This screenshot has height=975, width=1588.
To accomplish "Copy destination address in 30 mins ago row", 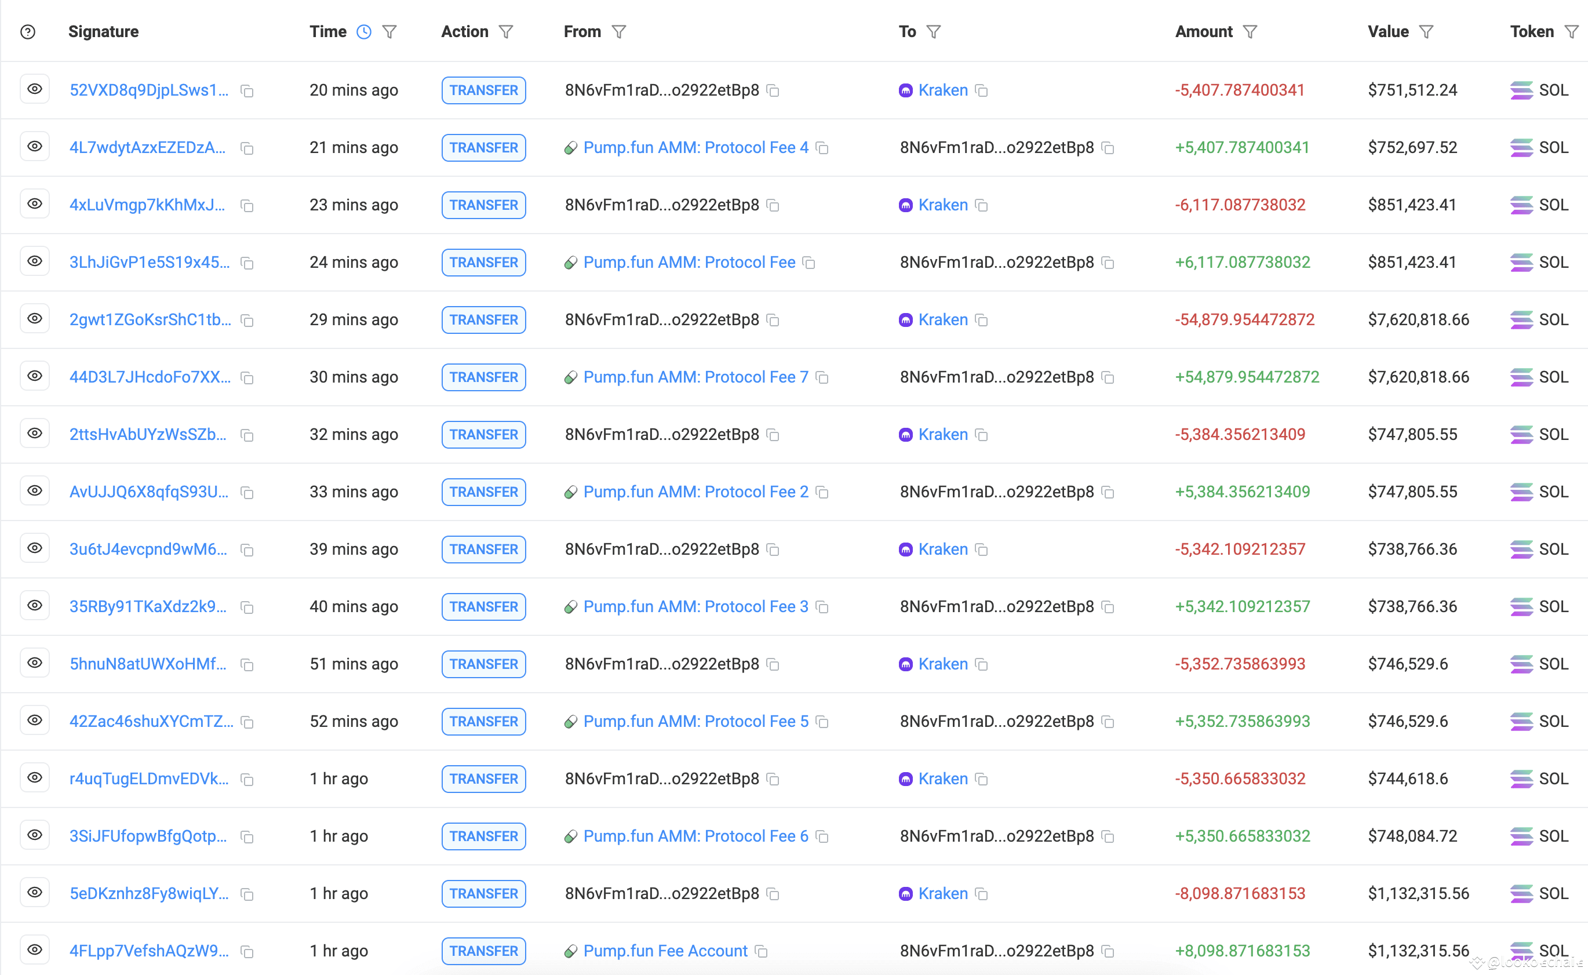I will click(1108, 378).
